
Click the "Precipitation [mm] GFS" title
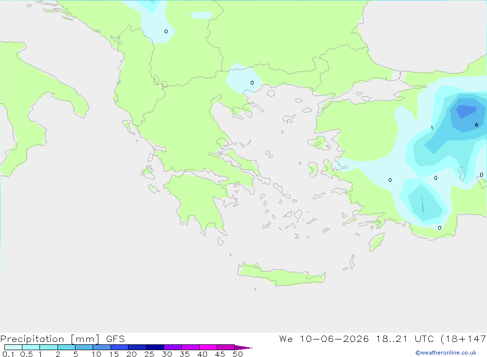click(x=62, y=338)
